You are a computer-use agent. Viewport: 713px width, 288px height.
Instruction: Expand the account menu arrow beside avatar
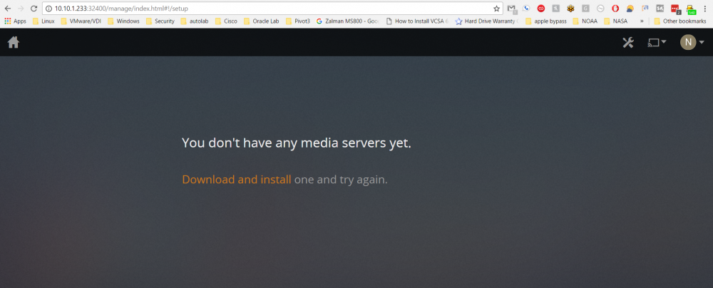(702, 42)
